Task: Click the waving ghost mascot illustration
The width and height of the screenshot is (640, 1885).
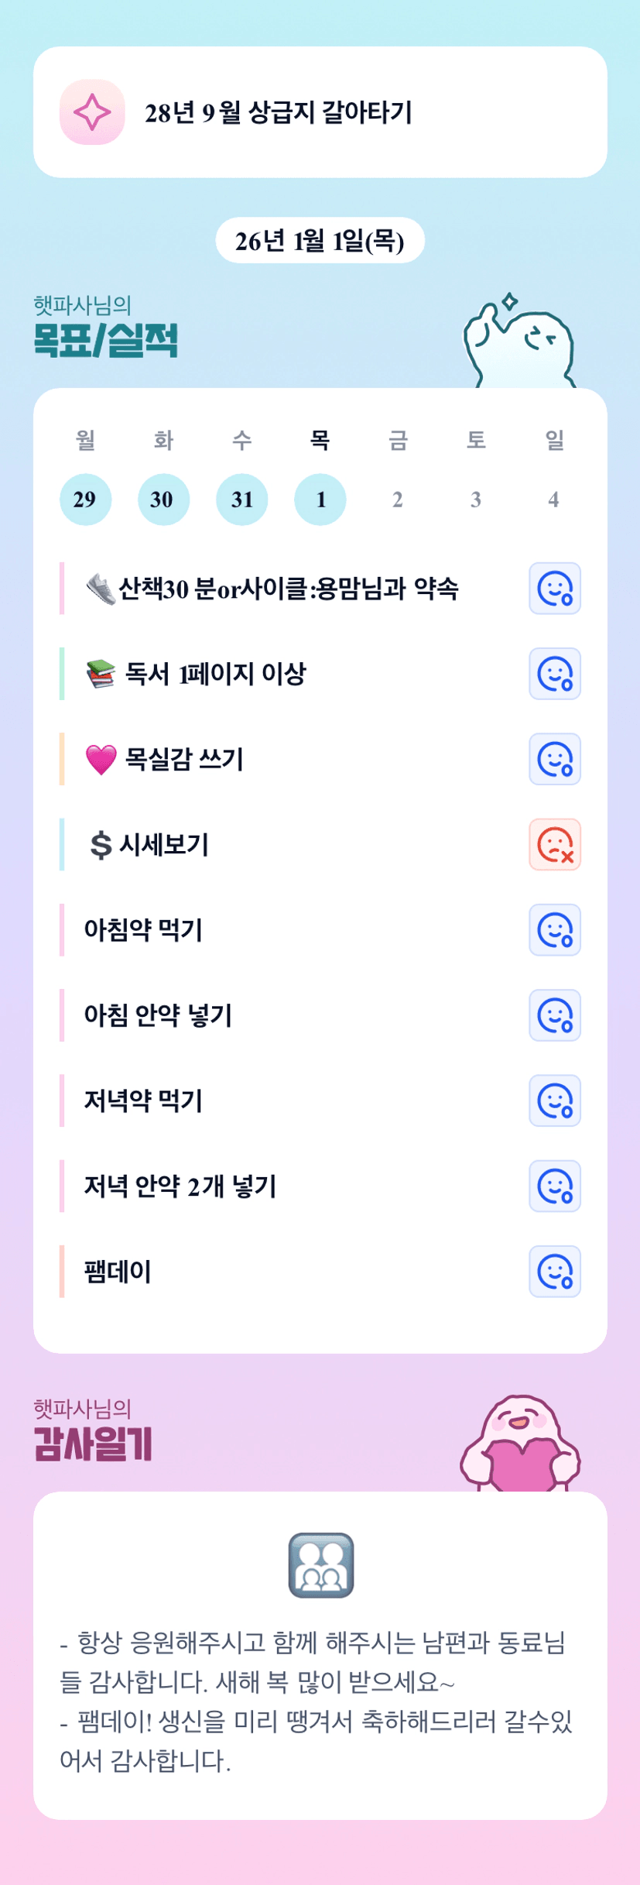Action: [x=519, y=342]
